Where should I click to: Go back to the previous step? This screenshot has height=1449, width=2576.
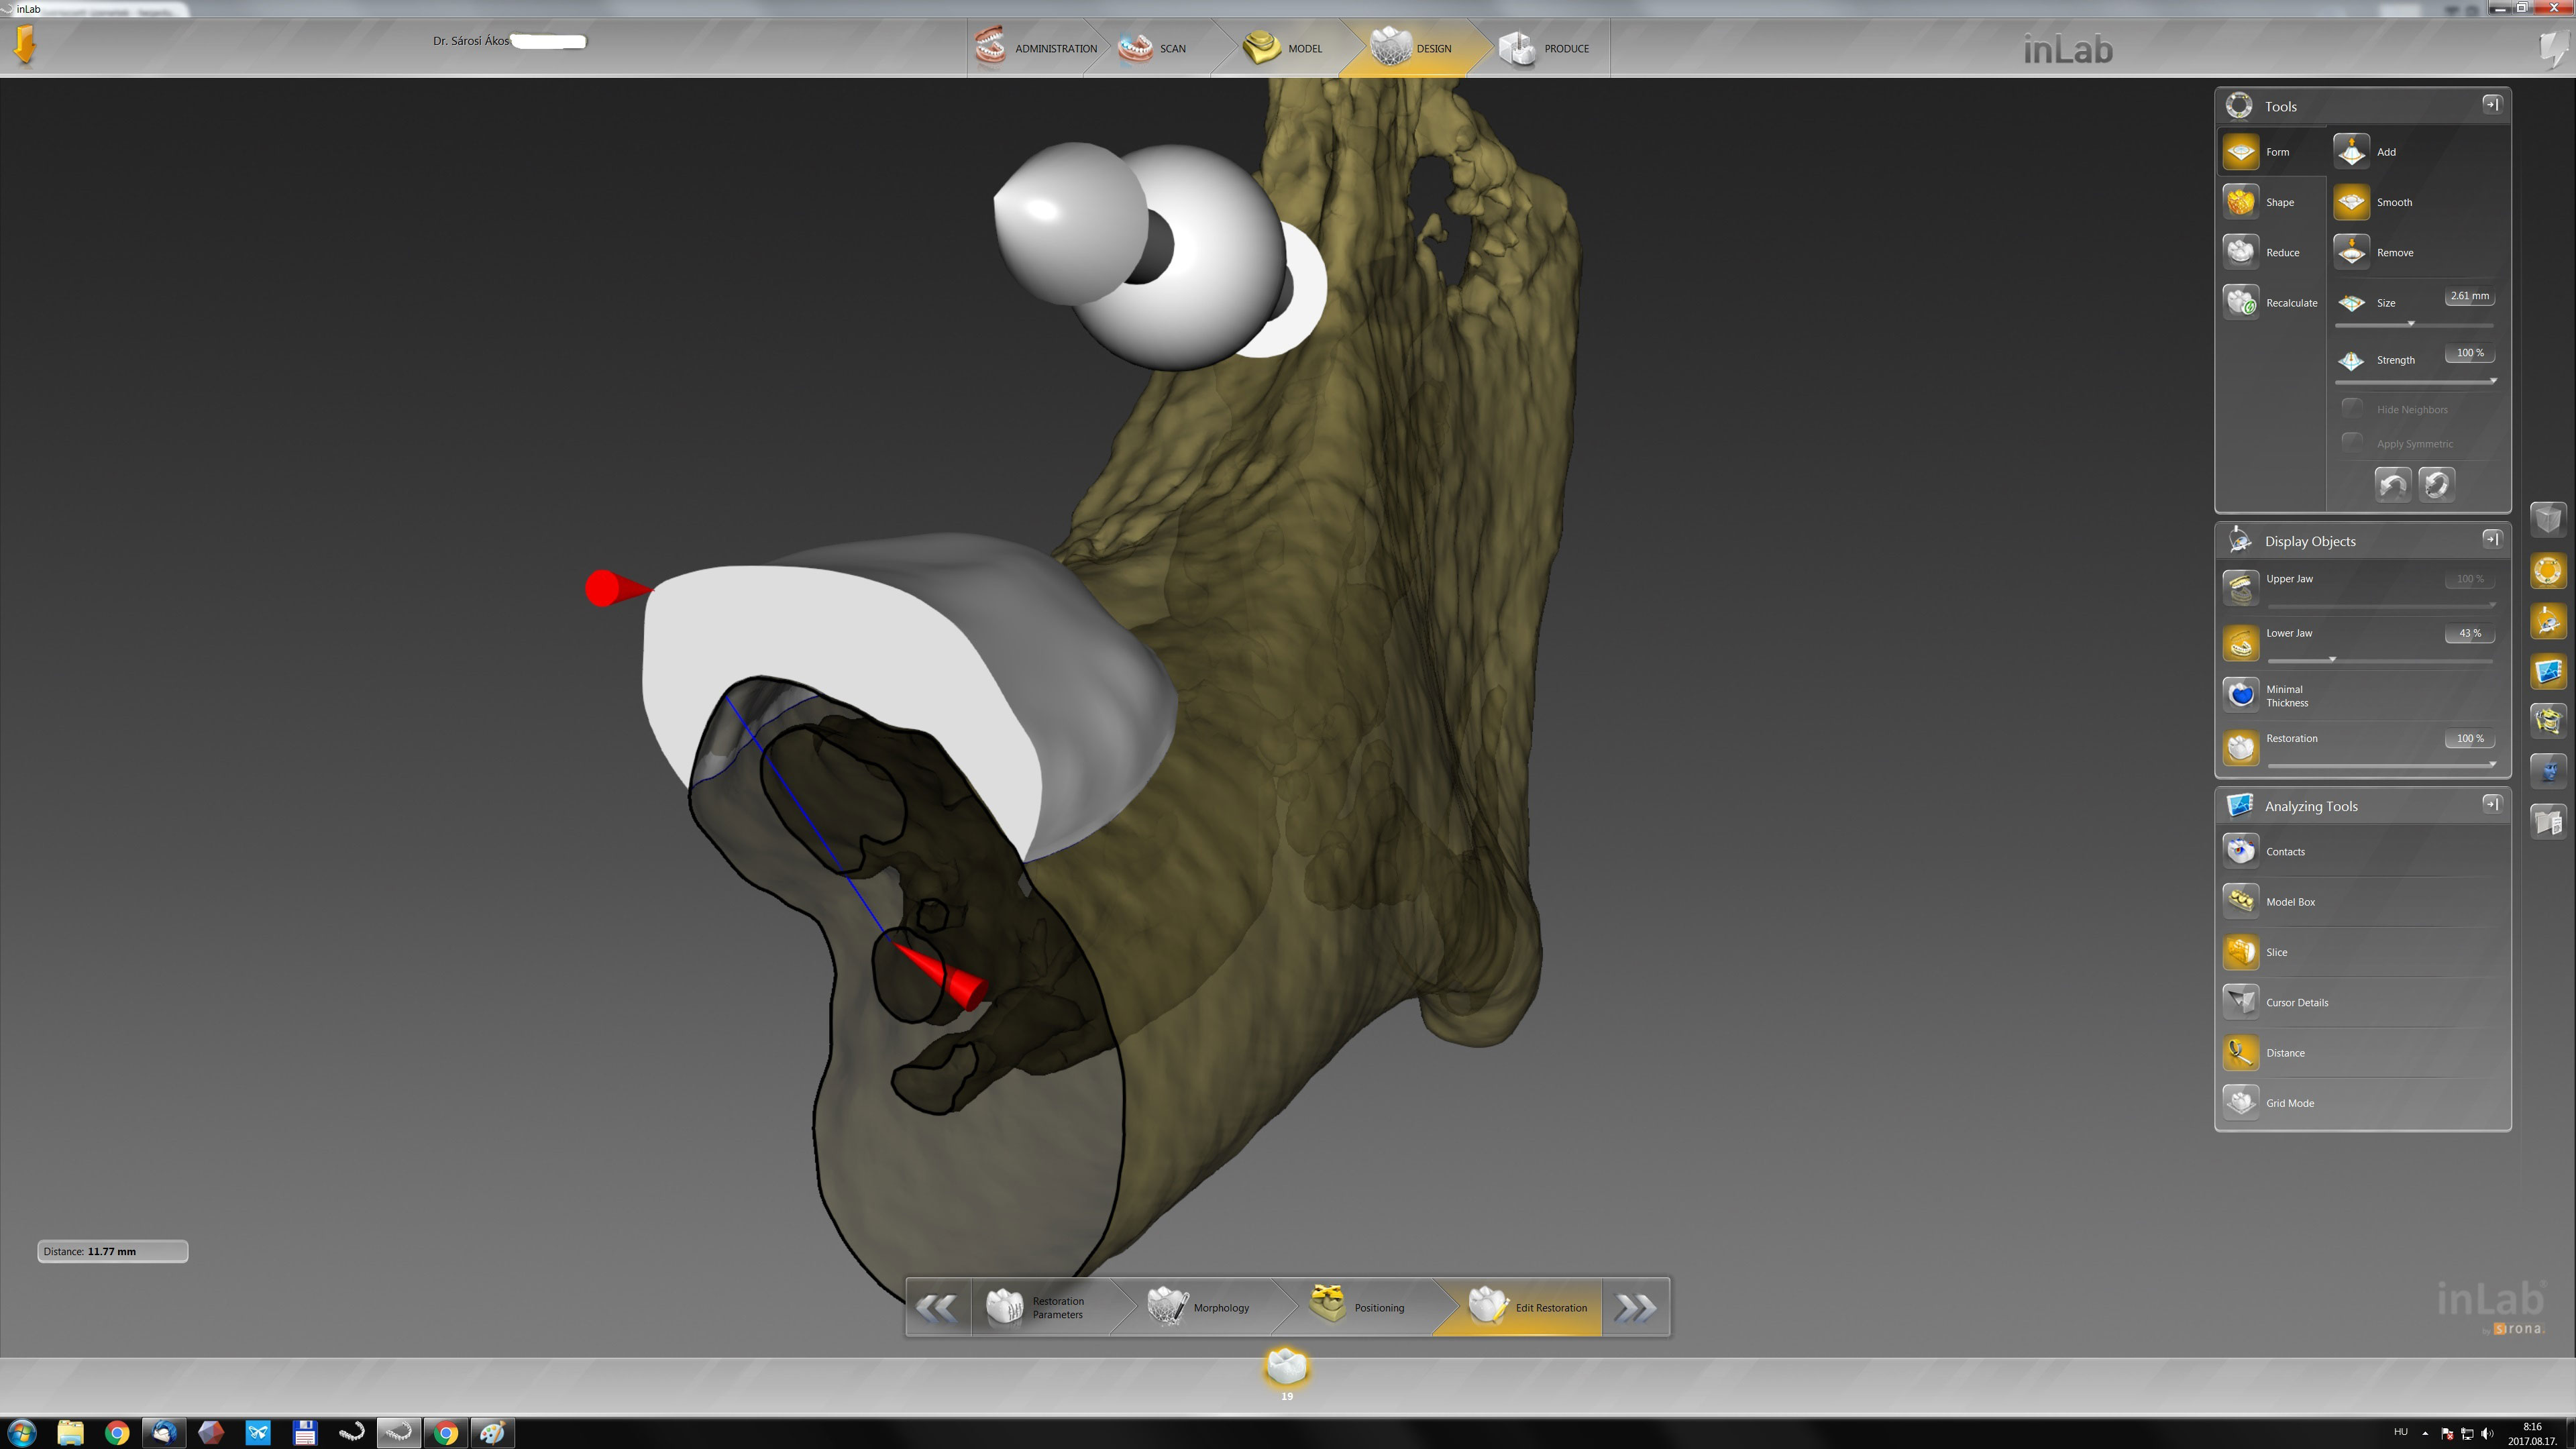click(937, 1307)
